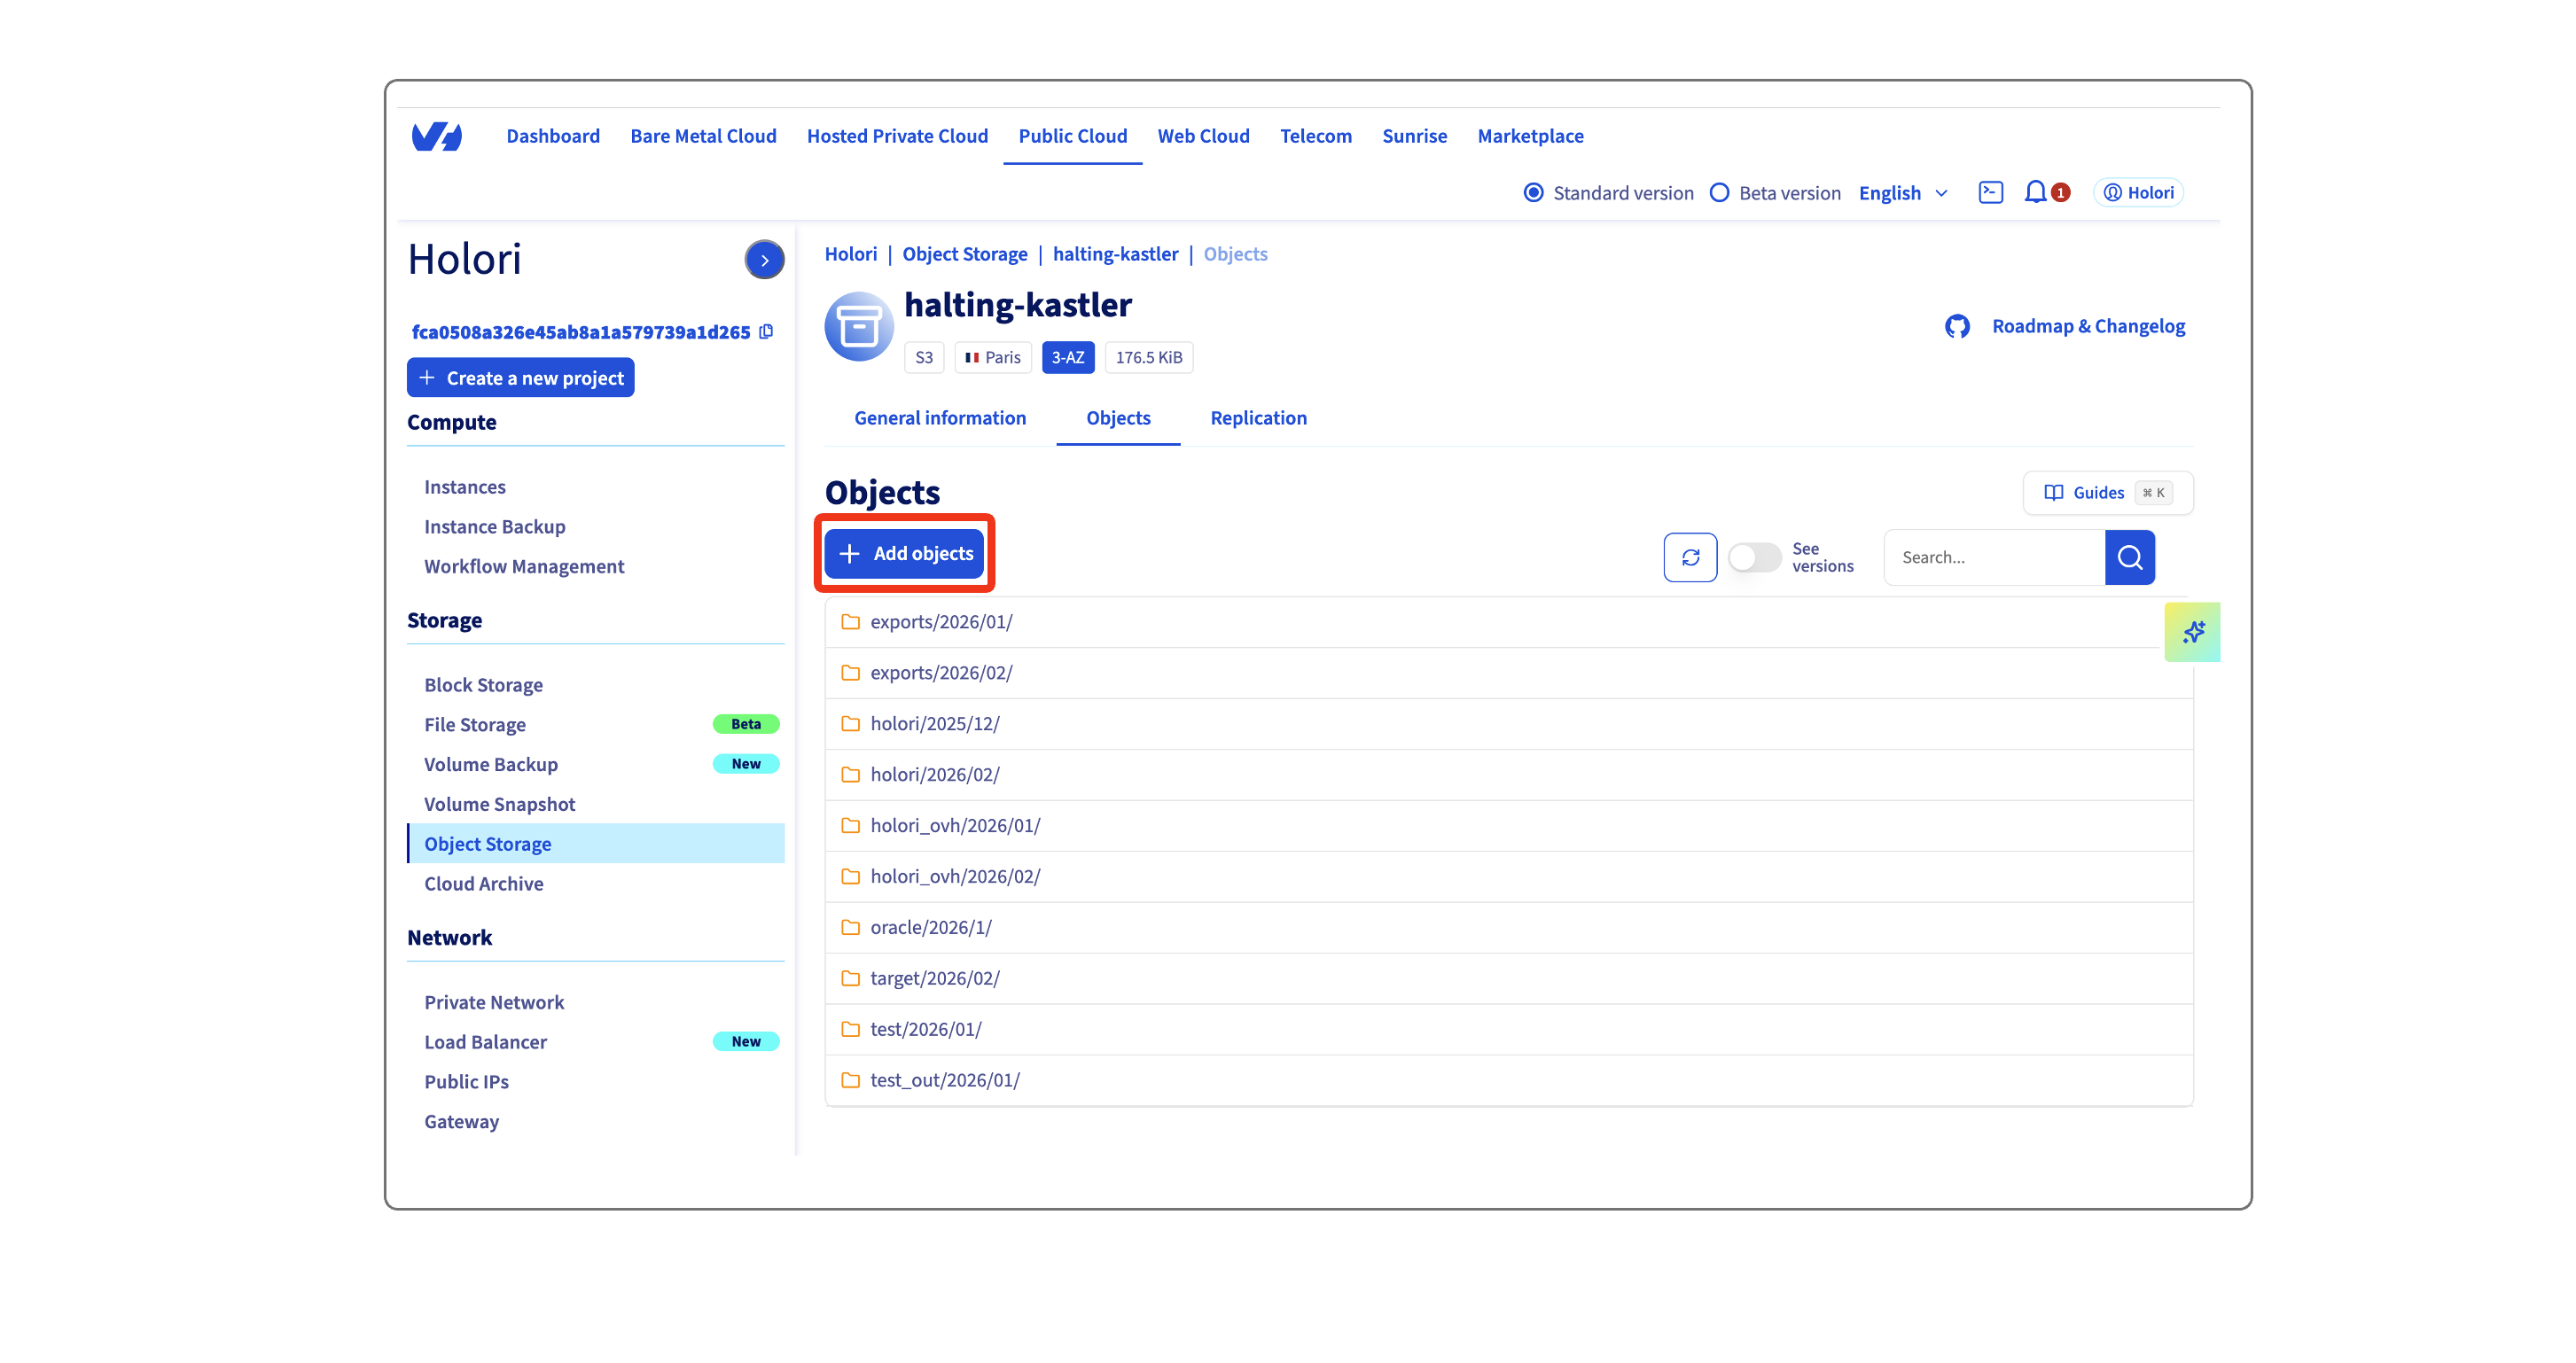The height and width of the screenshot is (1363, 2576).
Task: Click Create a new project
Action: point(520,377)
